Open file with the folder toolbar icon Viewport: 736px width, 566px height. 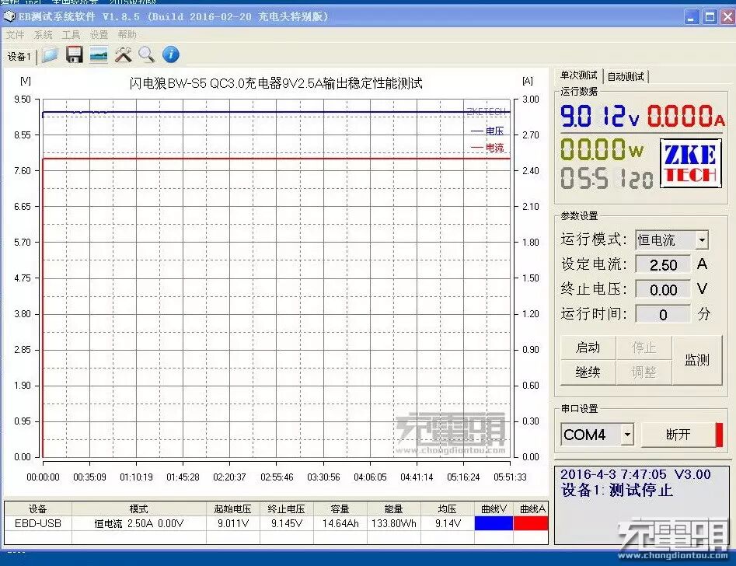50,55
